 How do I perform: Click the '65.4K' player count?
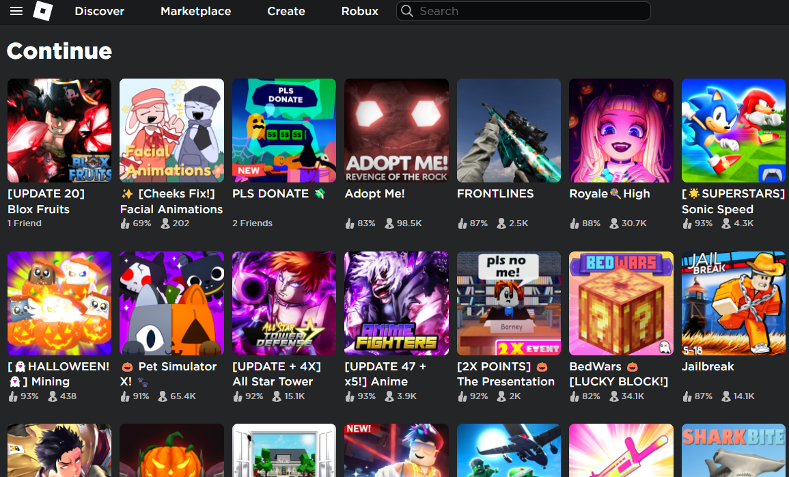[183, 396]
